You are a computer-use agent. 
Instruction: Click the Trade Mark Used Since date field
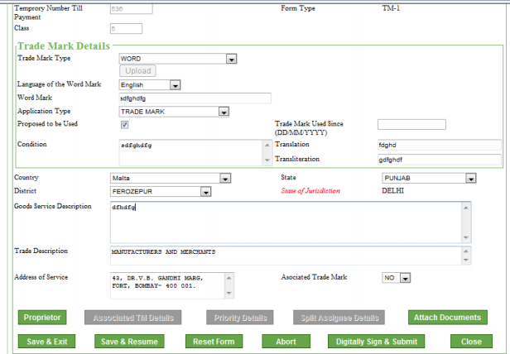pyautogui.click(x=411, y=125)
